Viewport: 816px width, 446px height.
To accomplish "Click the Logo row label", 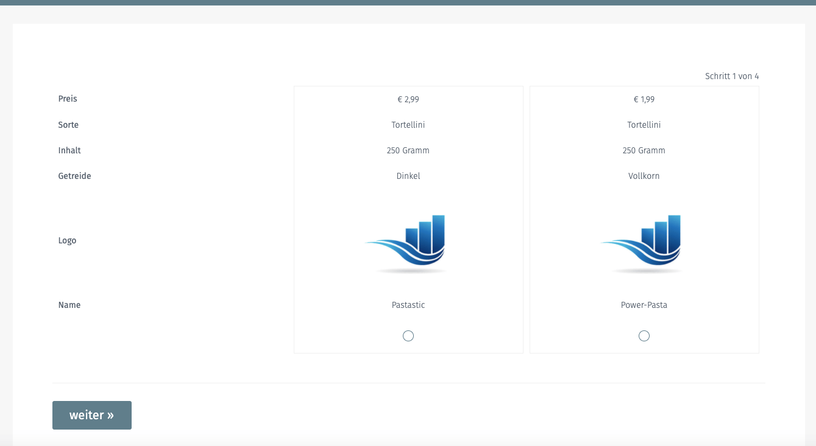I will (x=67, y=240).
